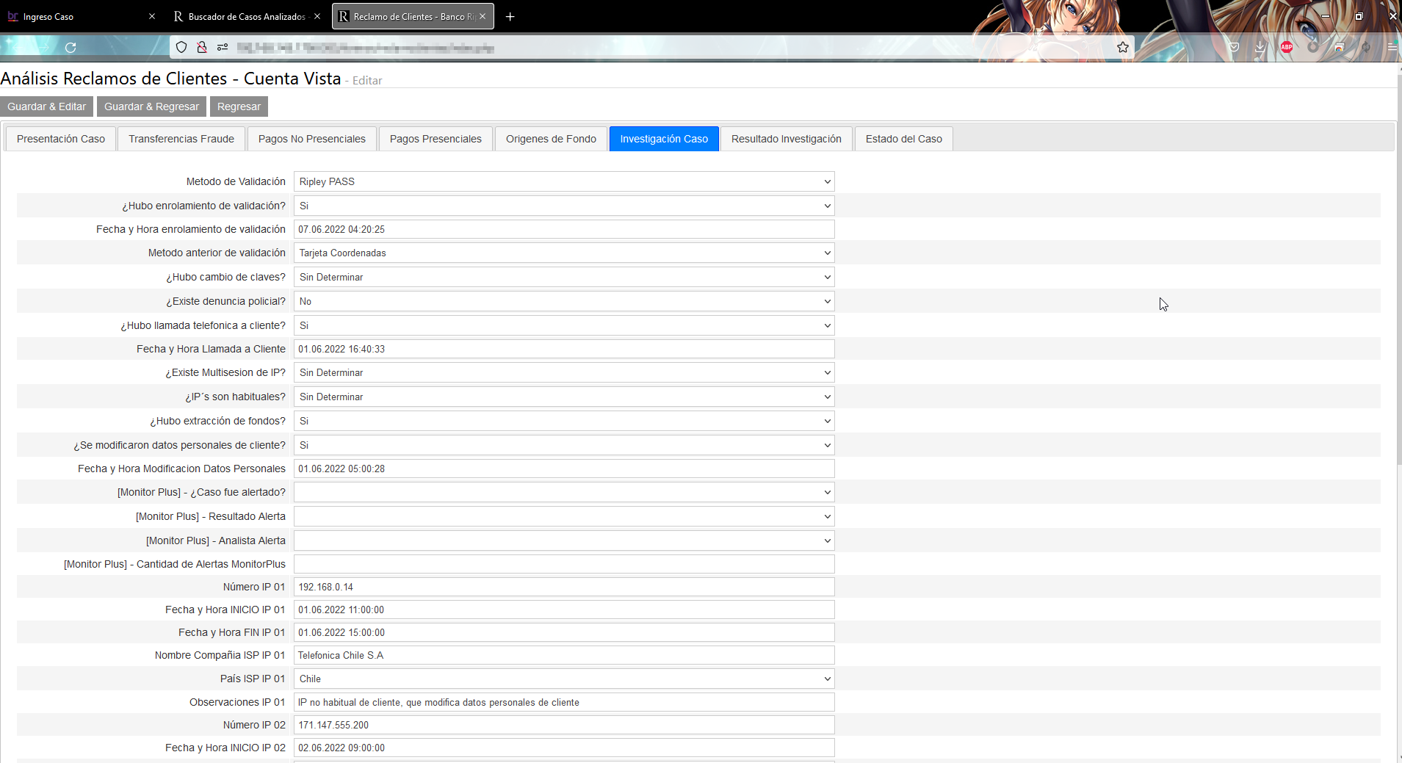Bookmark this page with the star icon
Screen dimensions: 1402x763
point(1122,48)
